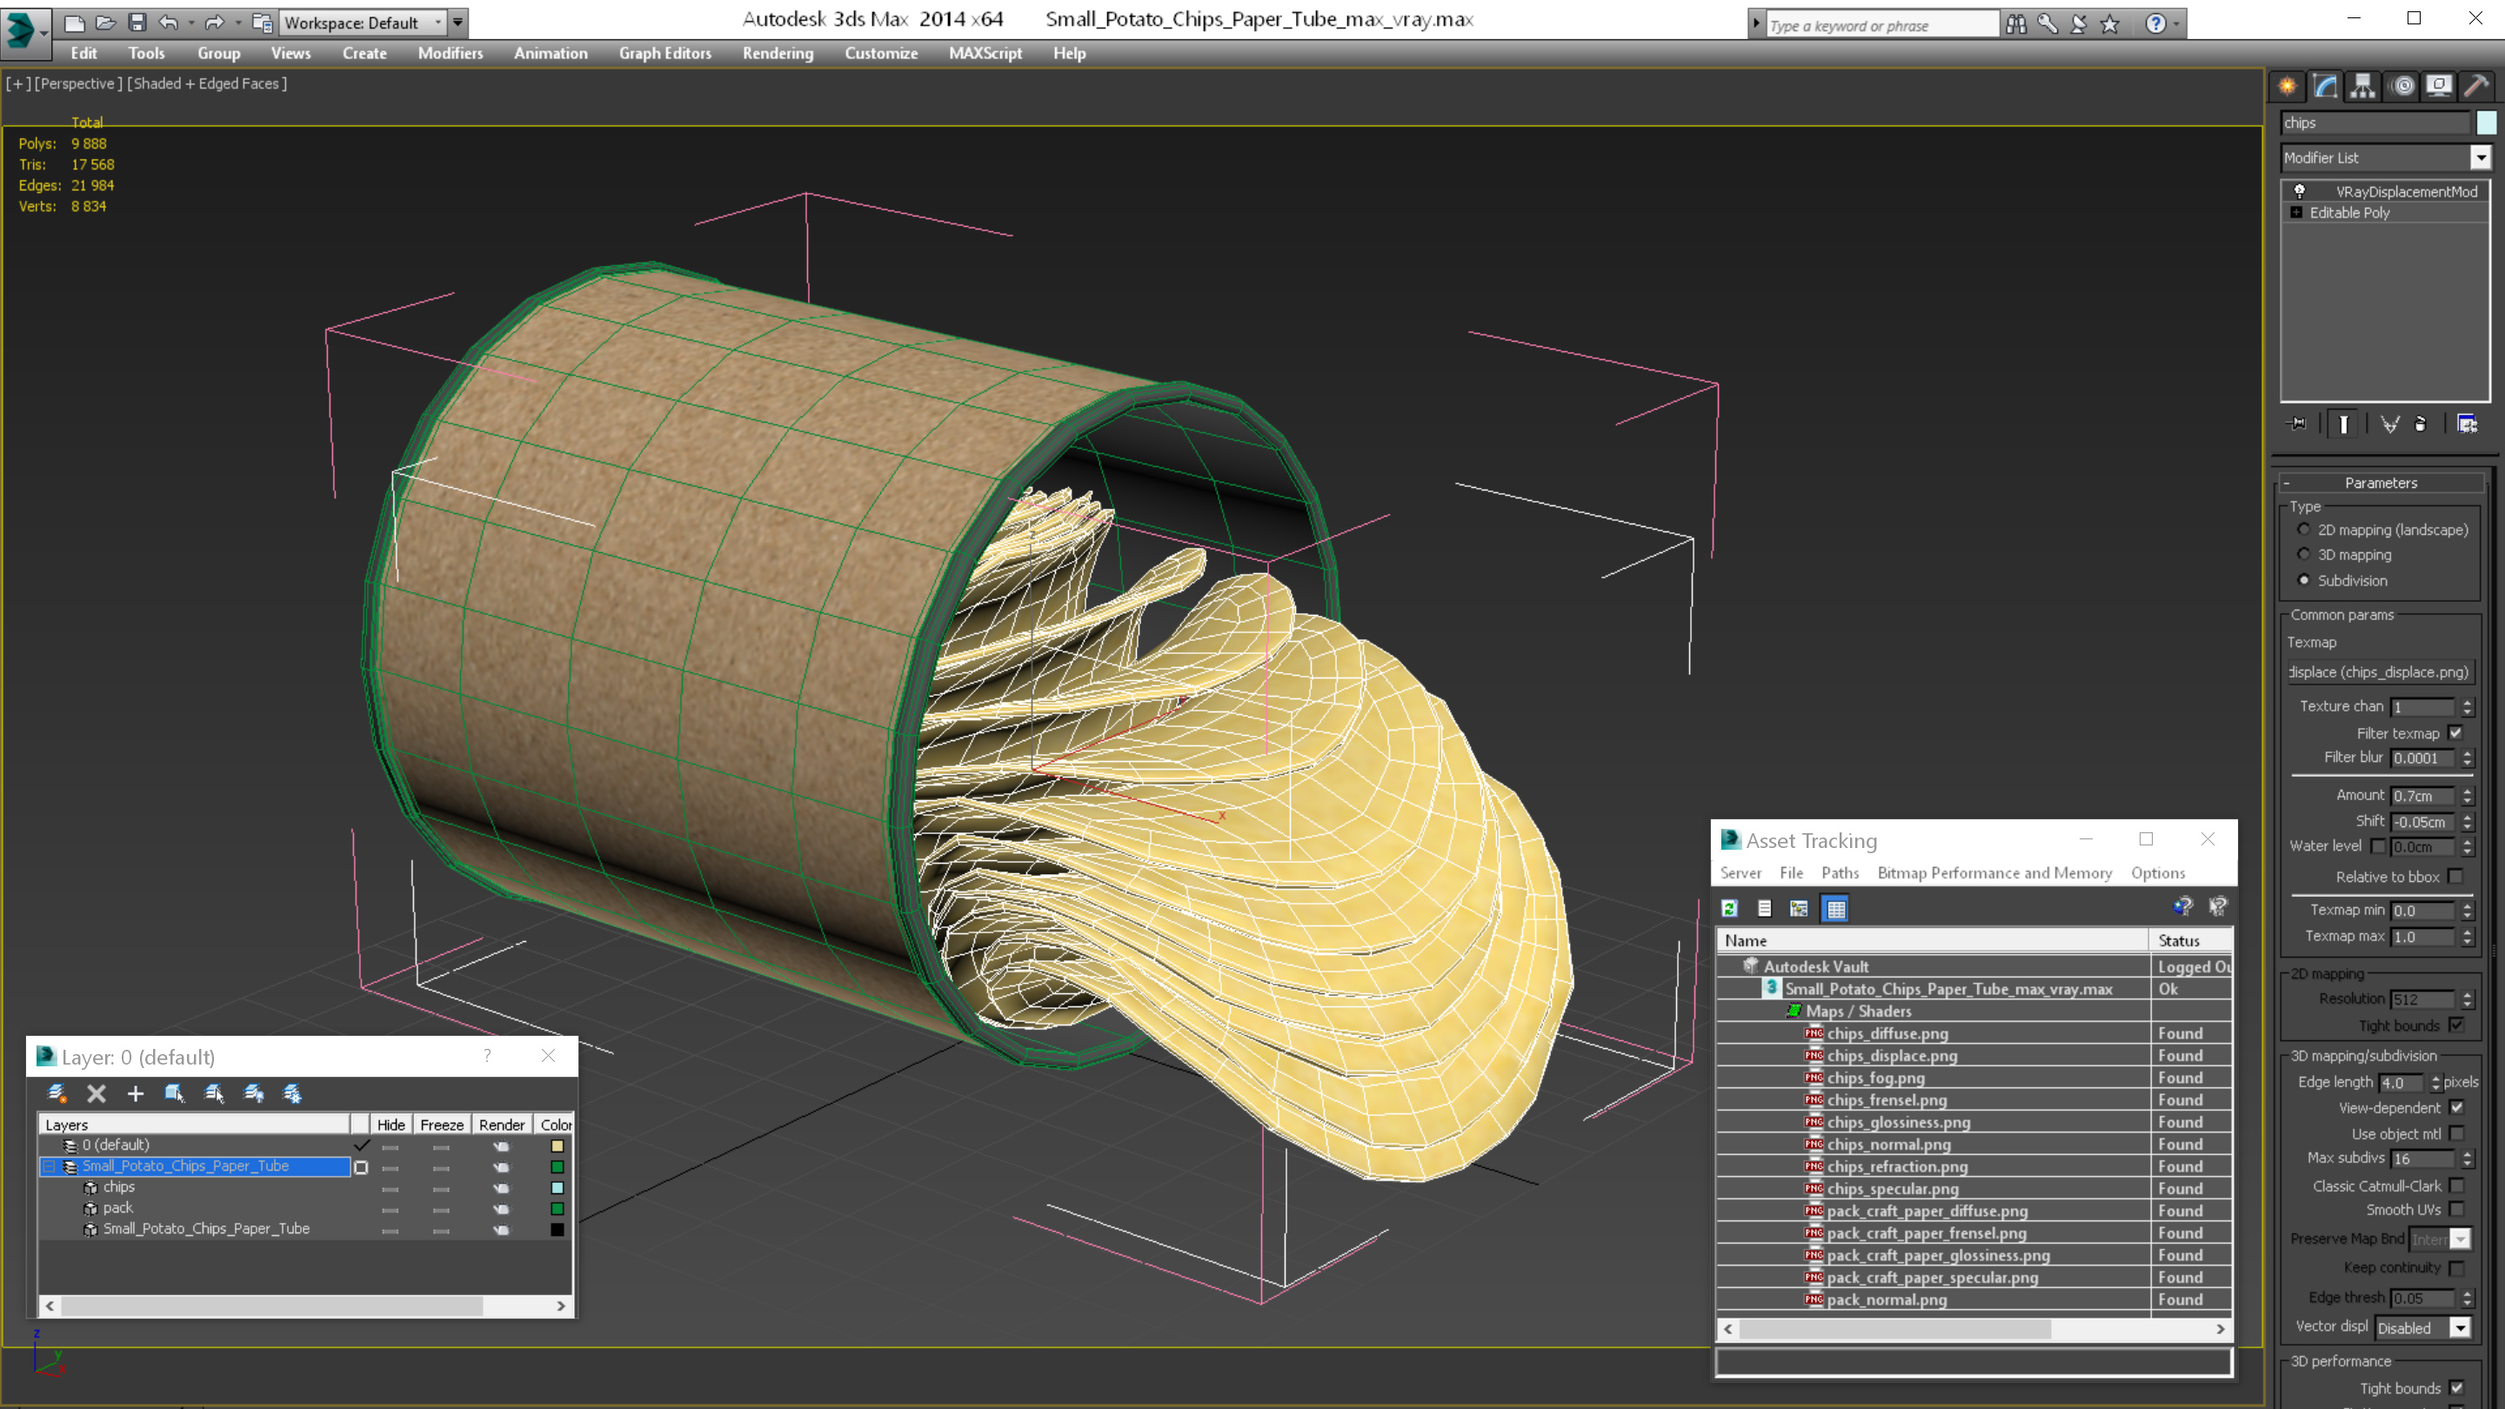
Task: Click the New Scene icon in the quick access toolbar
Action: point(74,23)
